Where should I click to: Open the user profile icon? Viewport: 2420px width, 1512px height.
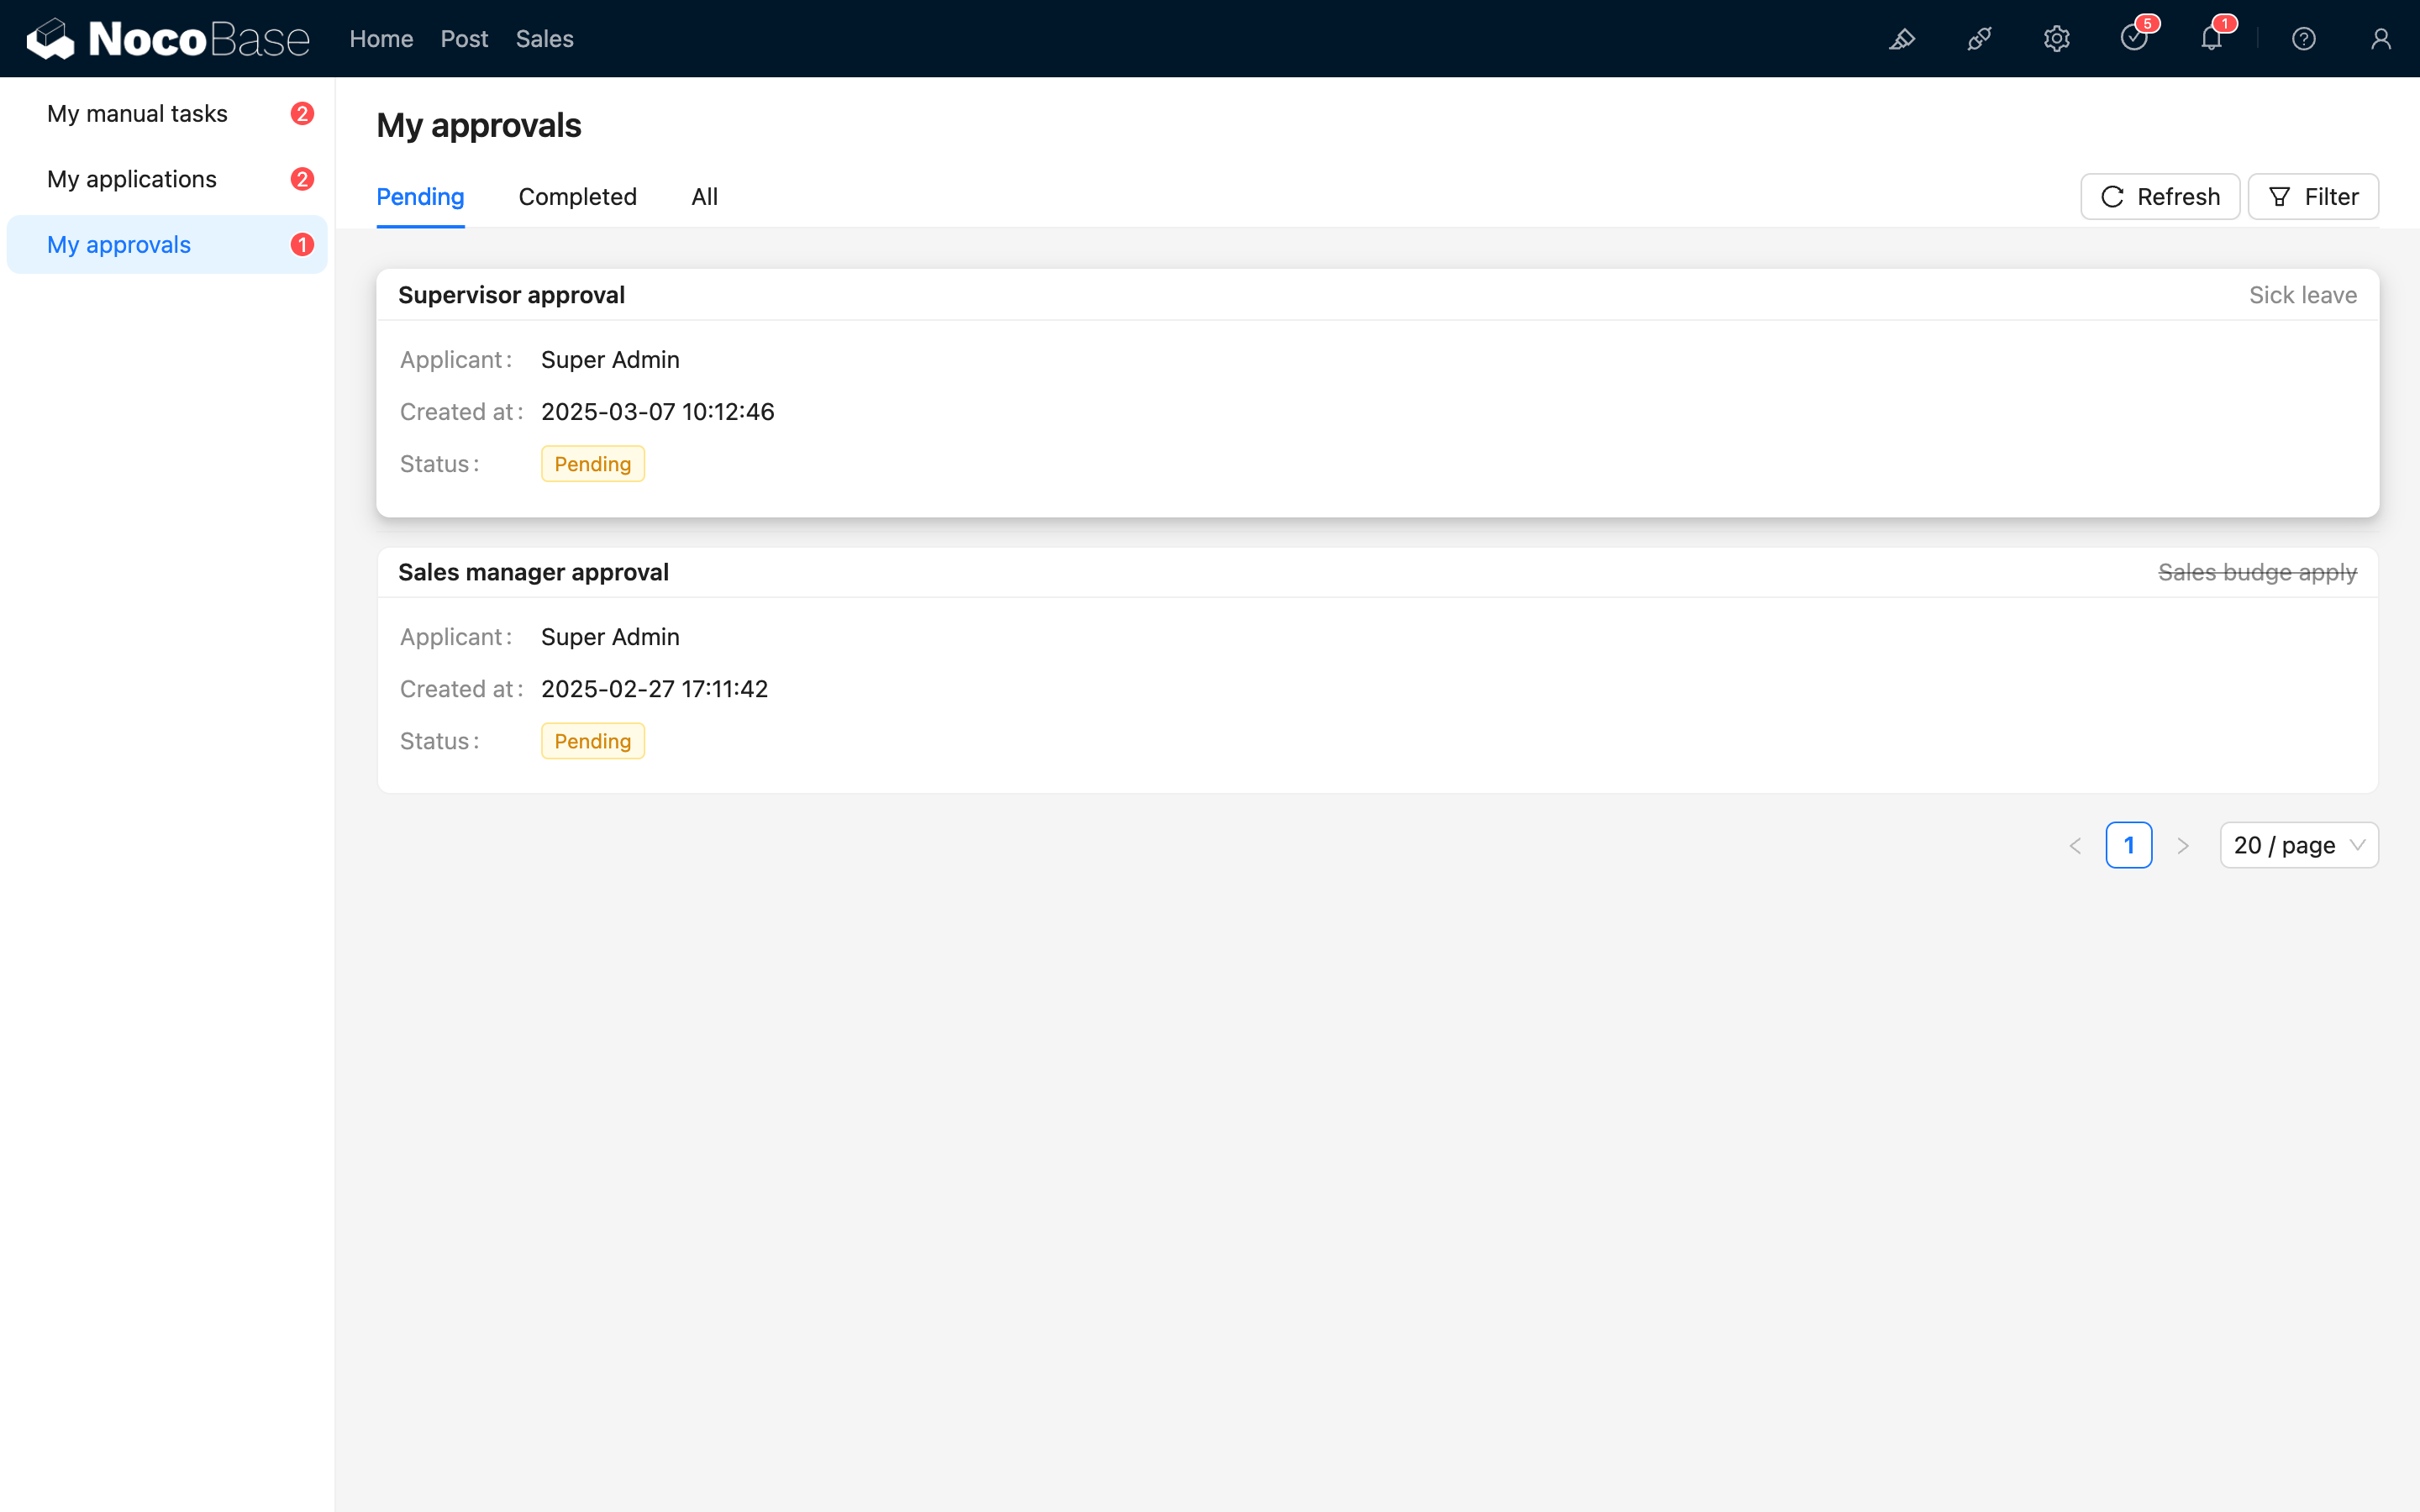2380,39
